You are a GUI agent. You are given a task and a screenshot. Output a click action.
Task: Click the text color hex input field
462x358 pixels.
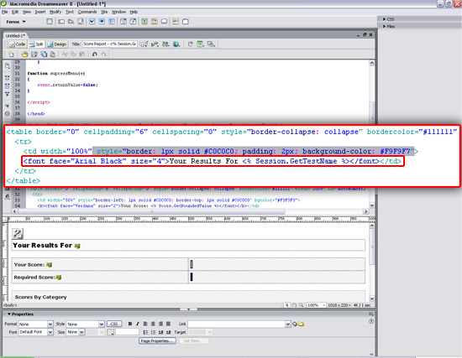coord(127,332)
